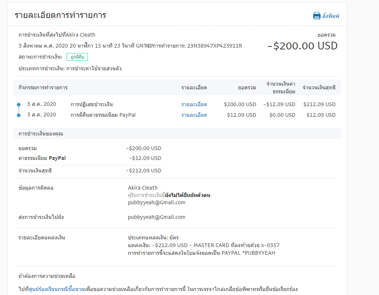Viewport: 379px width, 295px height.
Task: Click the รายละเอียด column header in activity table
Action: coord(194,87)
